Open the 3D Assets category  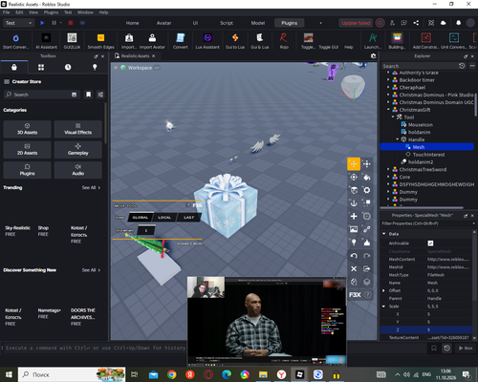click(27, 129)
